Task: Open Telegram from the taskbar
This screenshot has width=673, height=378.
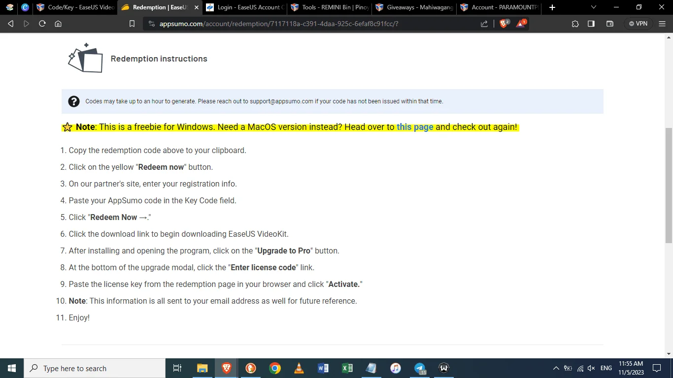Action: (x=420, y=368)
